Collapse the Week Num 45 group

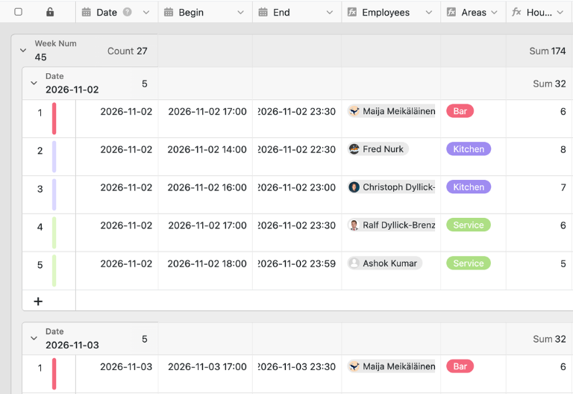[23, 51]
